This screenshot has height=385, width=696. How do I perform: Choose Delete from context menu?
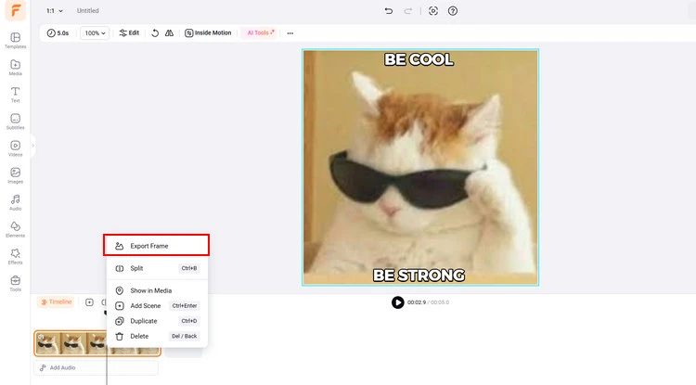tap(157, 336)
